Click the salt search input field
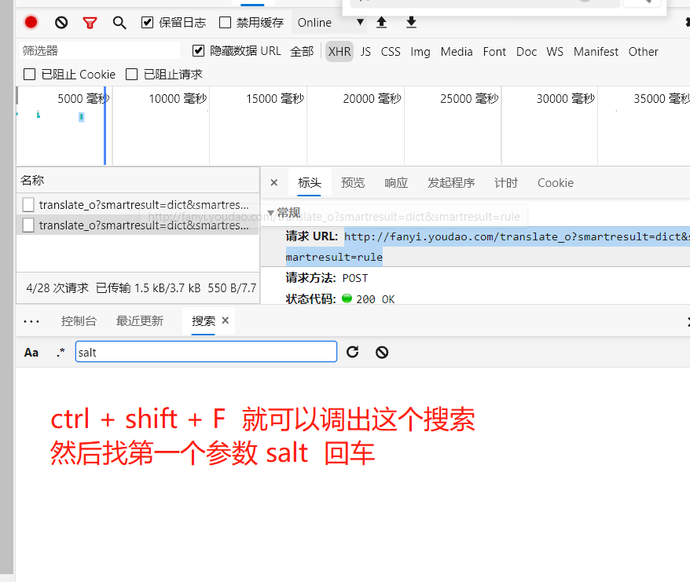This screenshot has height=582, width=690. coord(206,352)
